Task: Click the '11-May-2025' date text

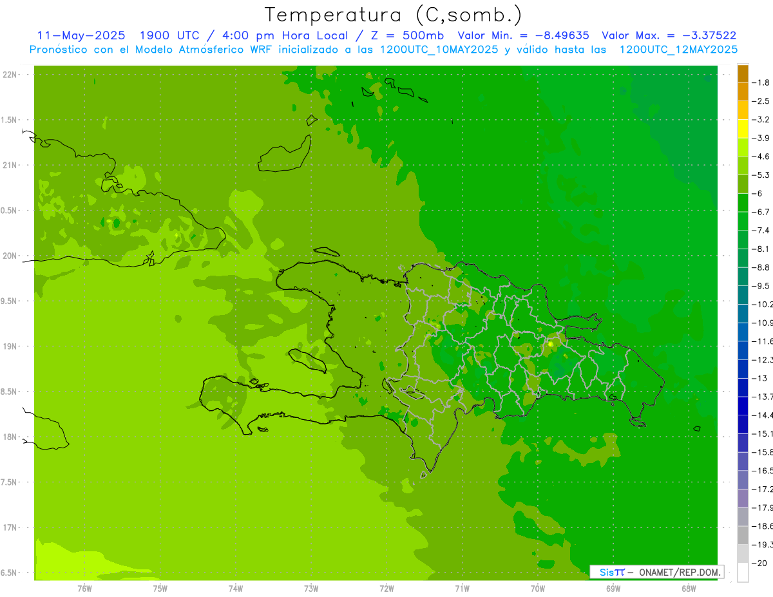Action: point(81,35)
